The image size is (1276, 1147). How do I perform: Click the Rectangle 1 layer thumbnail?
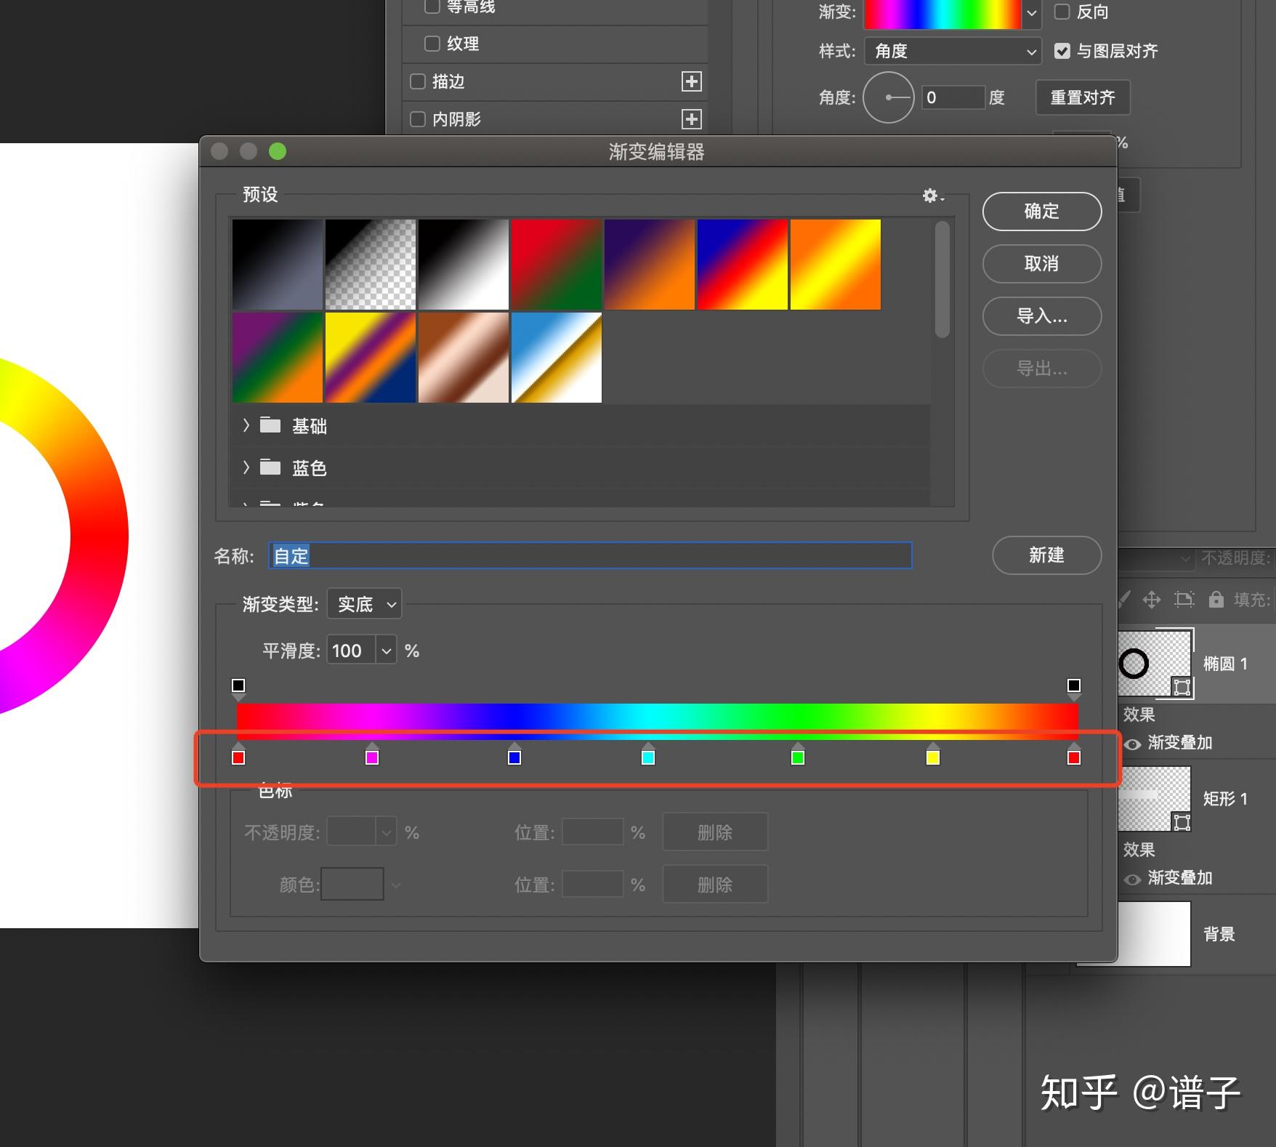click(1154, 798)
